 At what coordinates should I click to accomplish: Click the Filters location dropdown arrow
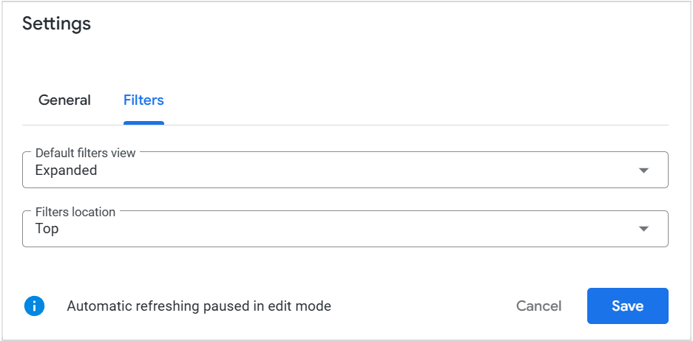pyautogui.click(x=643, y=229)
